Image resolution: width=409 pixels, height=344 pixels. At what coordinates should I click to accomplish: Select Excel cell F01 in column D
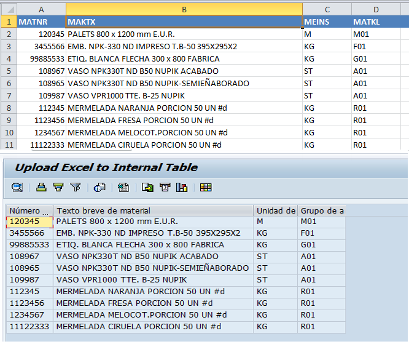pos(376,47)
